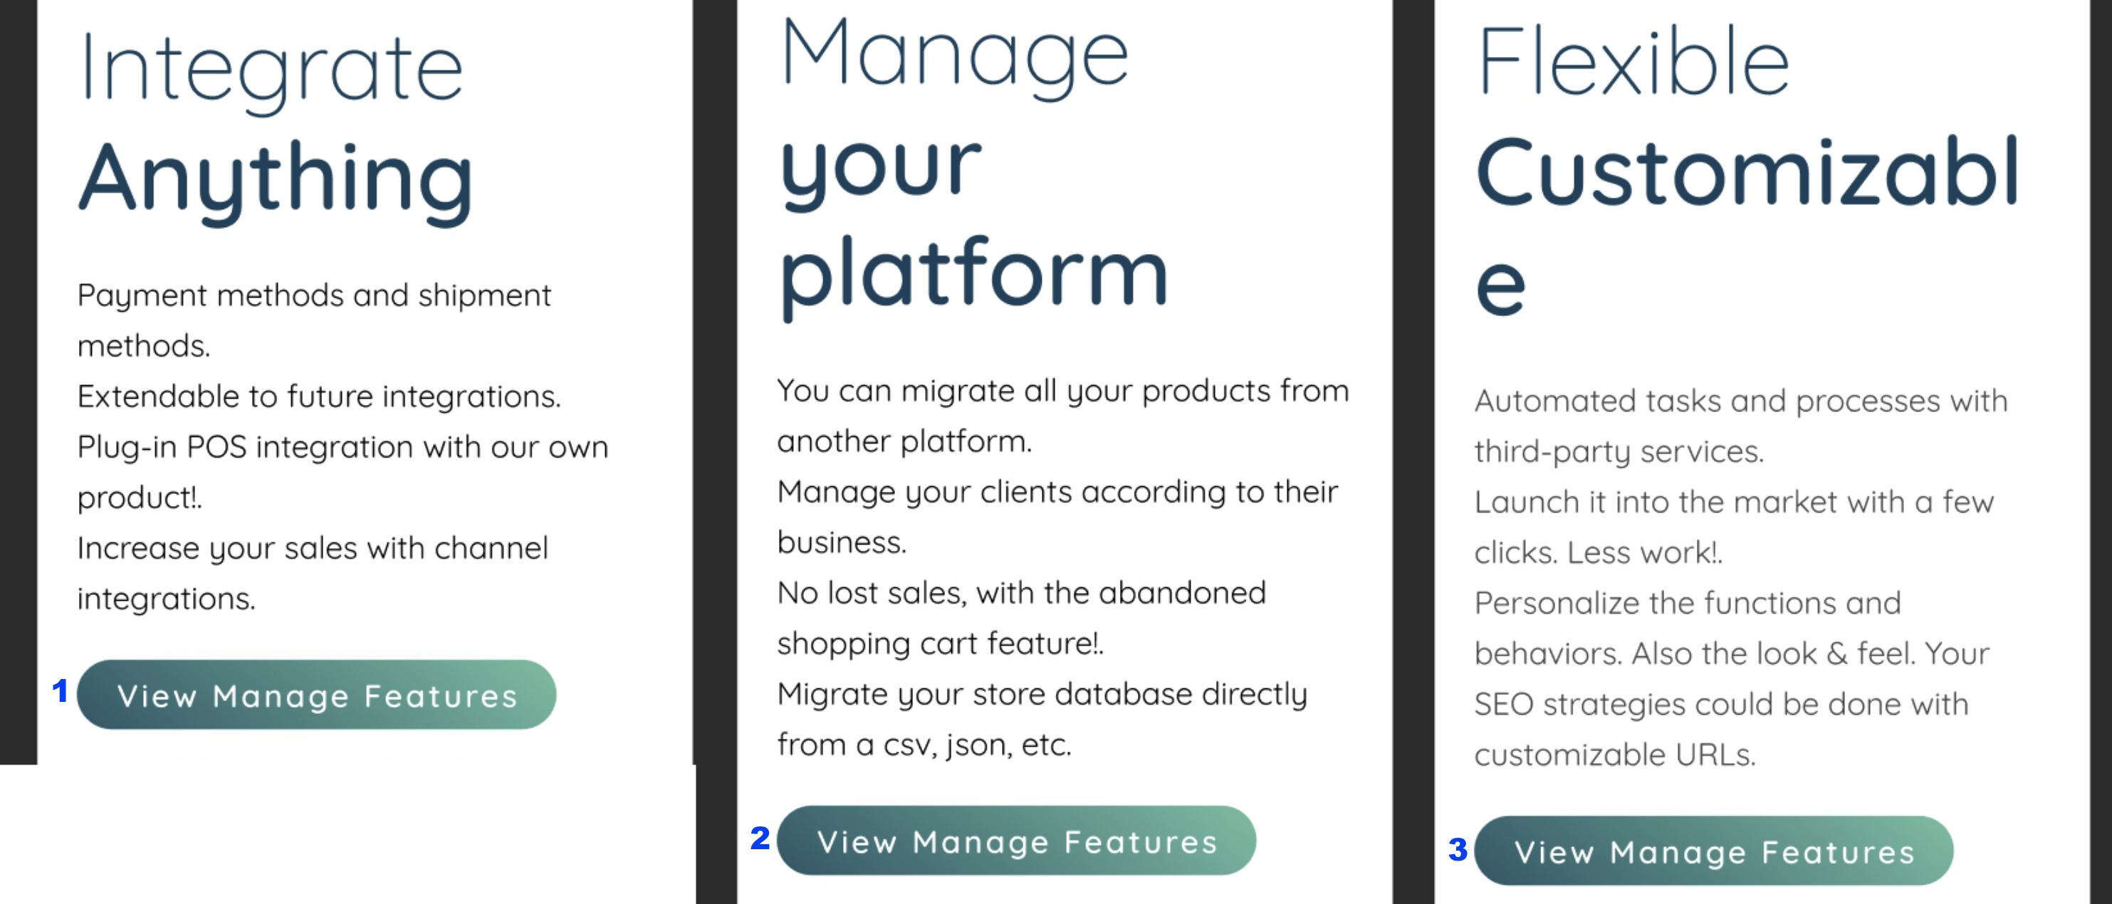Click the blue number 3 marker
This screenshot has height=904, width=2112.
[1458, 852]
